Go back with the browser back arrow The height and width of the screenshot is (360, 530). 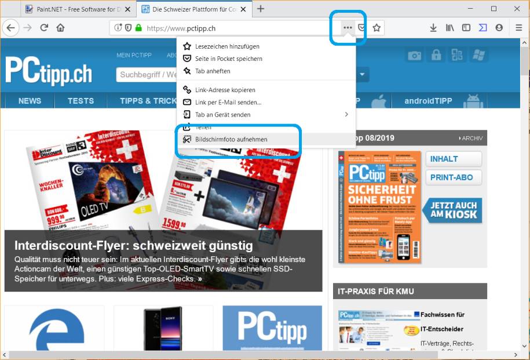(x=11, y=28)
